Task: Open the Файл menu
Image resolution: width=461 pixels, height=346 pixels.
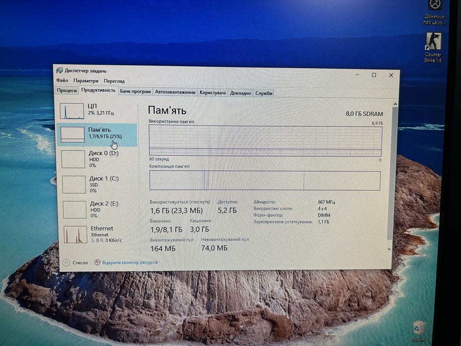Action: 62,80
